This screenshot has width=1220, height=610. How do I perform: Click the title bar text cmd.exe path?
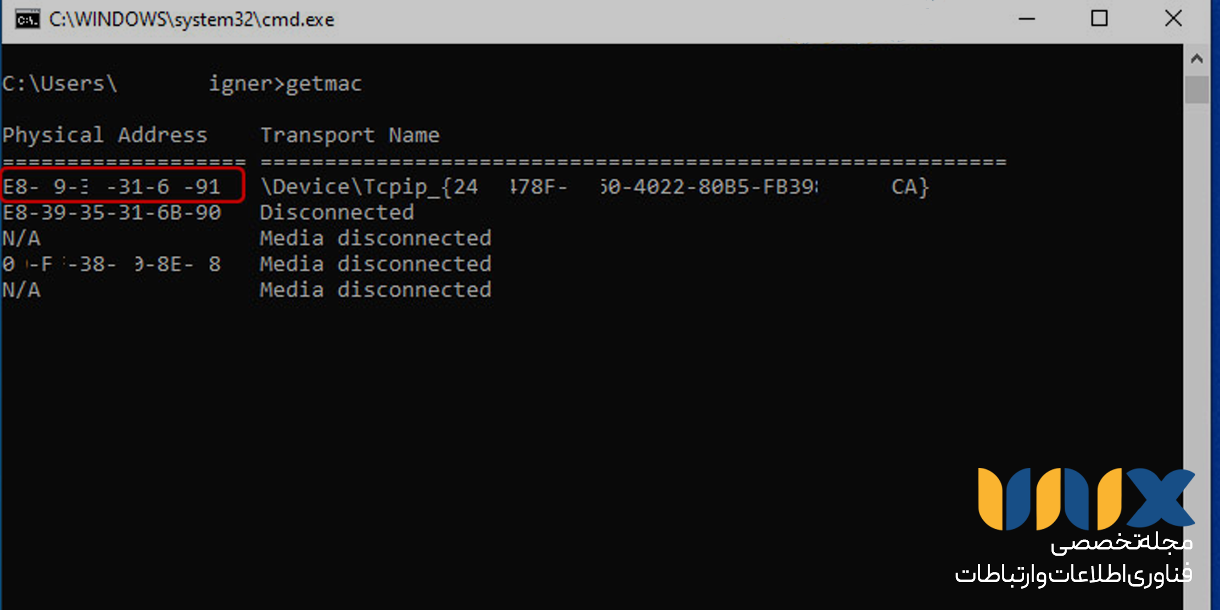coord(192,20)
